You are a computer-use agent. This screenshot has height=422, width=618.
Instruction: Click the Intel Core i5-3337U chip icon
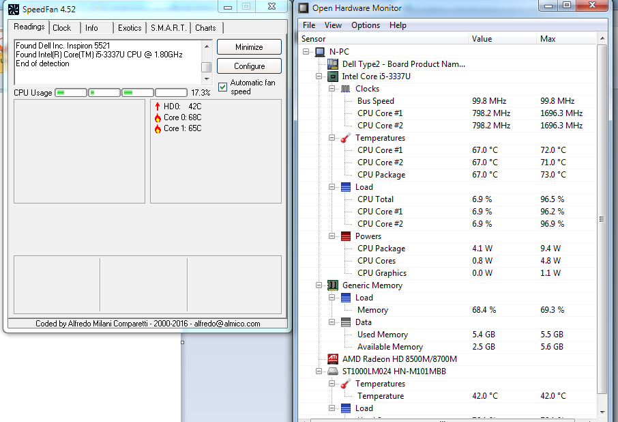(x=333, y=76)
